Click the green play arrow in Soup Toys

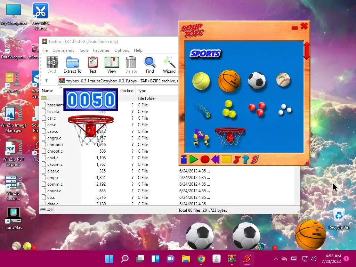click(193, 159)
